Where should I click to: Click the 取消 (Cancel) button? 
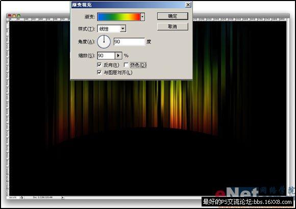pos(172,27)
